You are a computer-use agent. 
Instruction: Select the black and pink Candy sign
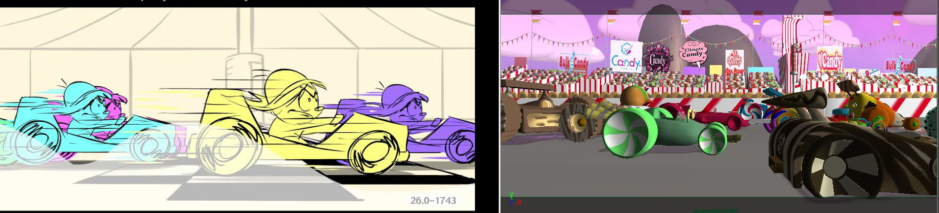(657, 59)
